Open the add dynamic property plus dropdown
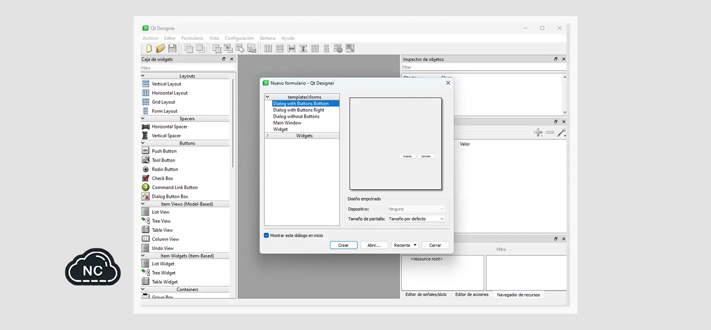711x330 pixels. pos(538,133)
